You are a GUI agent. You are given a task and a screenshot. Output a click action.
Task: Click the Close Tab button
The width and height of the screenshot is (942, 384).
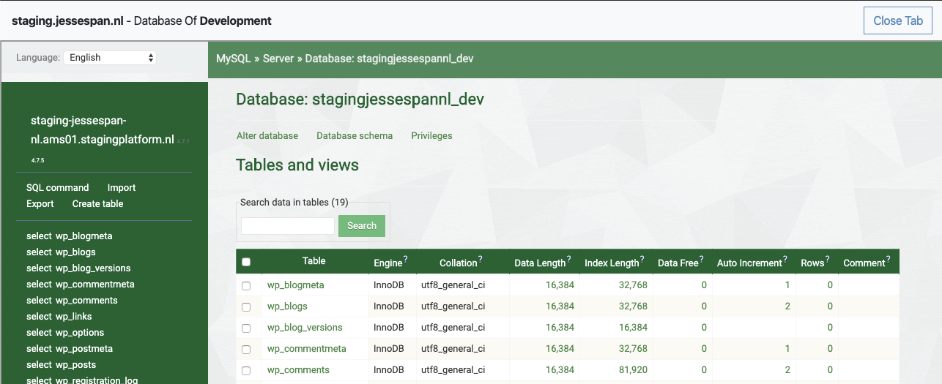point(898,20)
